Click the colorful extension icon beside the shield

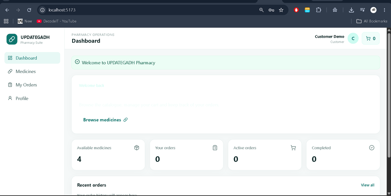point(307,10)
